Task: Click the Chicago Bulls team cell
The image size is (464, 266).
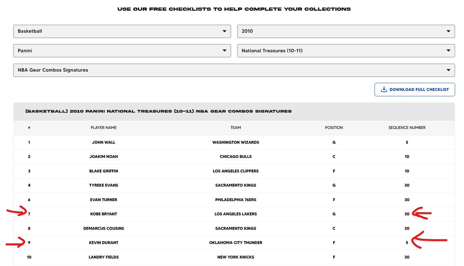Action: click(236, 157)
